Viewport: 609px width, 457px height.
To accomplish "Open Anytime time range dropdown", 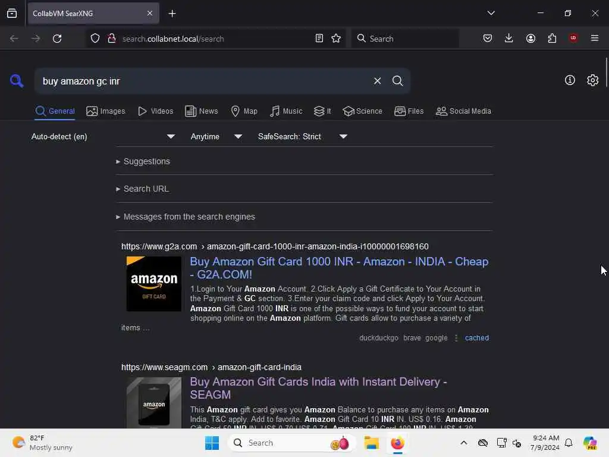I will [216, 136].
